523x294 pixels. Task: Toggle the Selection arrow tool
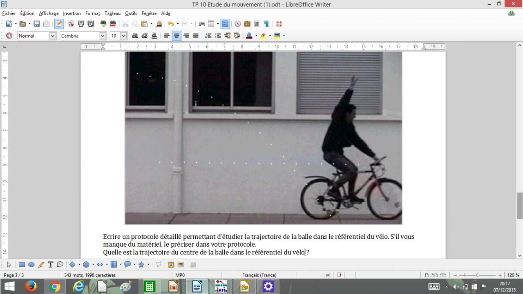[9, 265]
